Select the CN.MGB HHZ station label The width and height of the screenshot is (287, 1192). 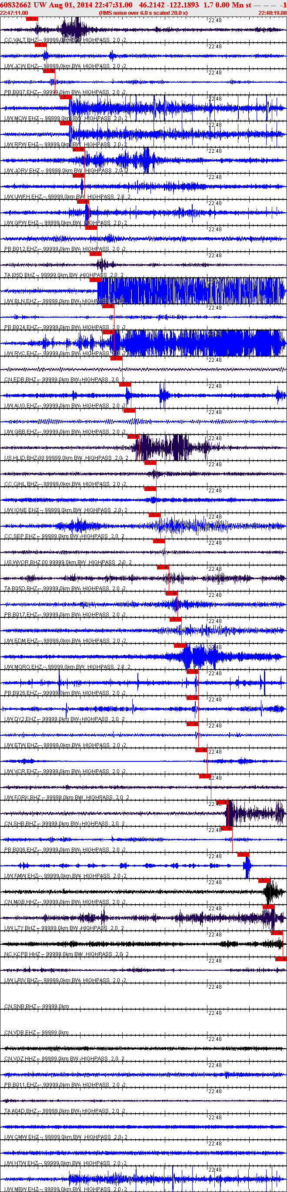65,902
